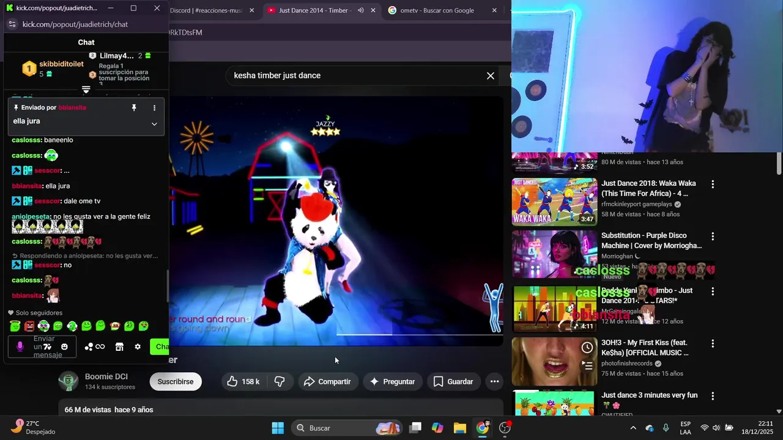Viewport: 783px width, 440px height.
Task: Send message with green Chat button
Action: coord(160,346)
